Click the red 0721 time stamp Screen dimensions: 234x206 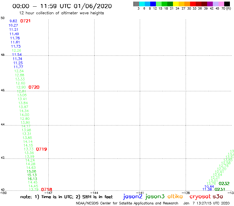(25, 21)
